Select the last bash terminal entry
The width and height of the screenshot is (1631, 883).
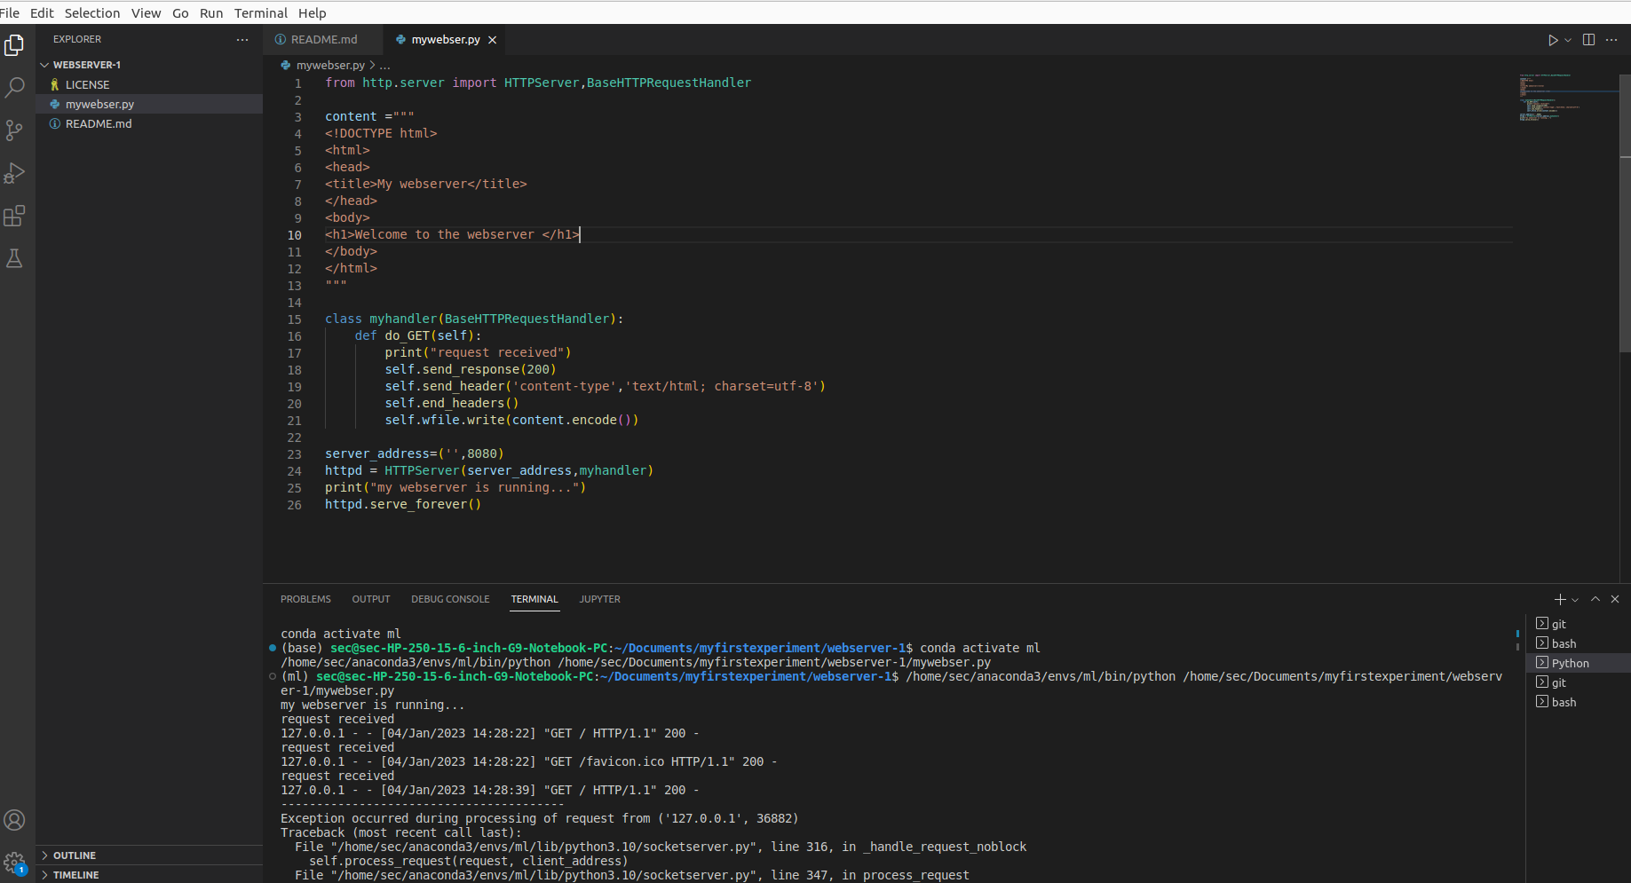tap(1578, 702)
